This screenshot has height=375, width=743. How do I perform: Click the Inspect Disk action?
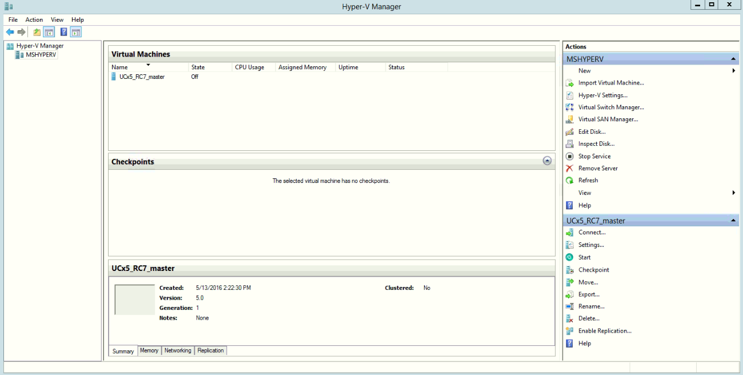pyautogui.click(x=596, y=144)
